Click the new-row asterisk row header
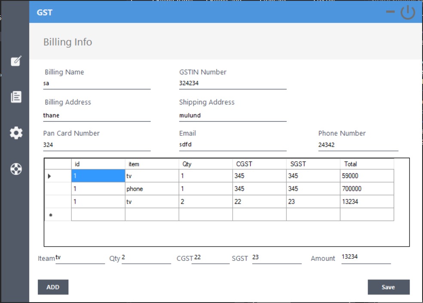The height and width of the screenshot is (303, 423). [58, 214]
